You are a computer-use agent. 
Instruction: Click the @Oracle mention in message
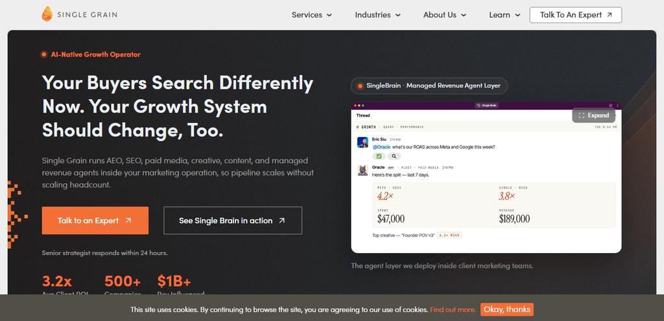(x=381, y=147)
